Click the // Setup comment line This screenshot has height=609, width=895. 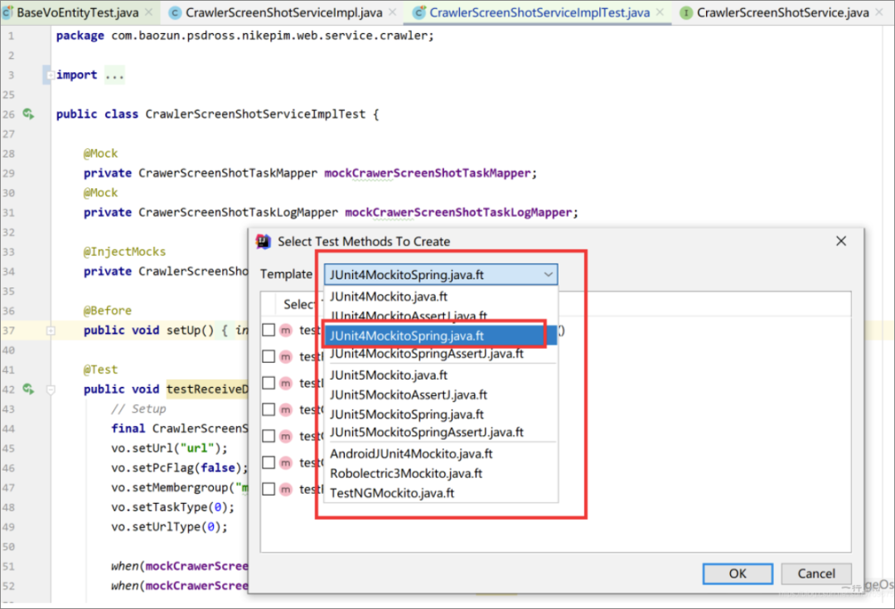coord(138,408)
